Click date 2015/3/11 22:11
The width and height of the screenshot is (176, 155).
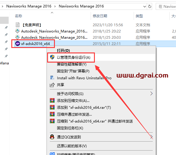tap(106, 44)
